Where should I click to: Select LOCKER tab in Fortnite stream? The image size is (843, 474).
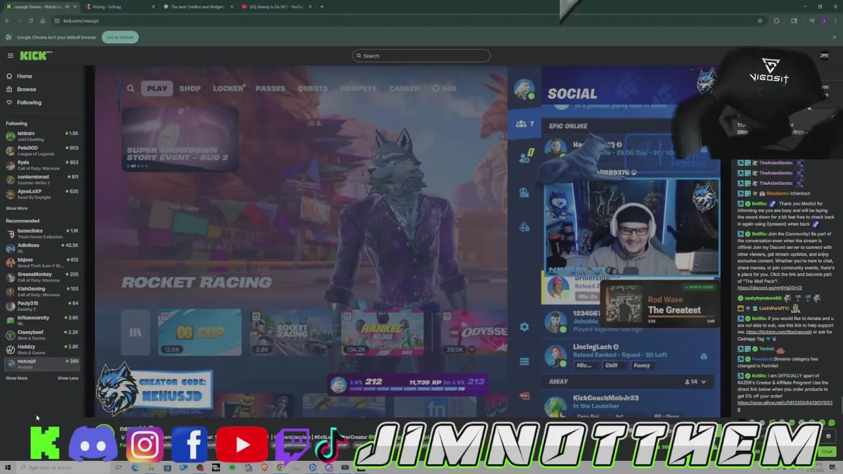coord(229,88)
